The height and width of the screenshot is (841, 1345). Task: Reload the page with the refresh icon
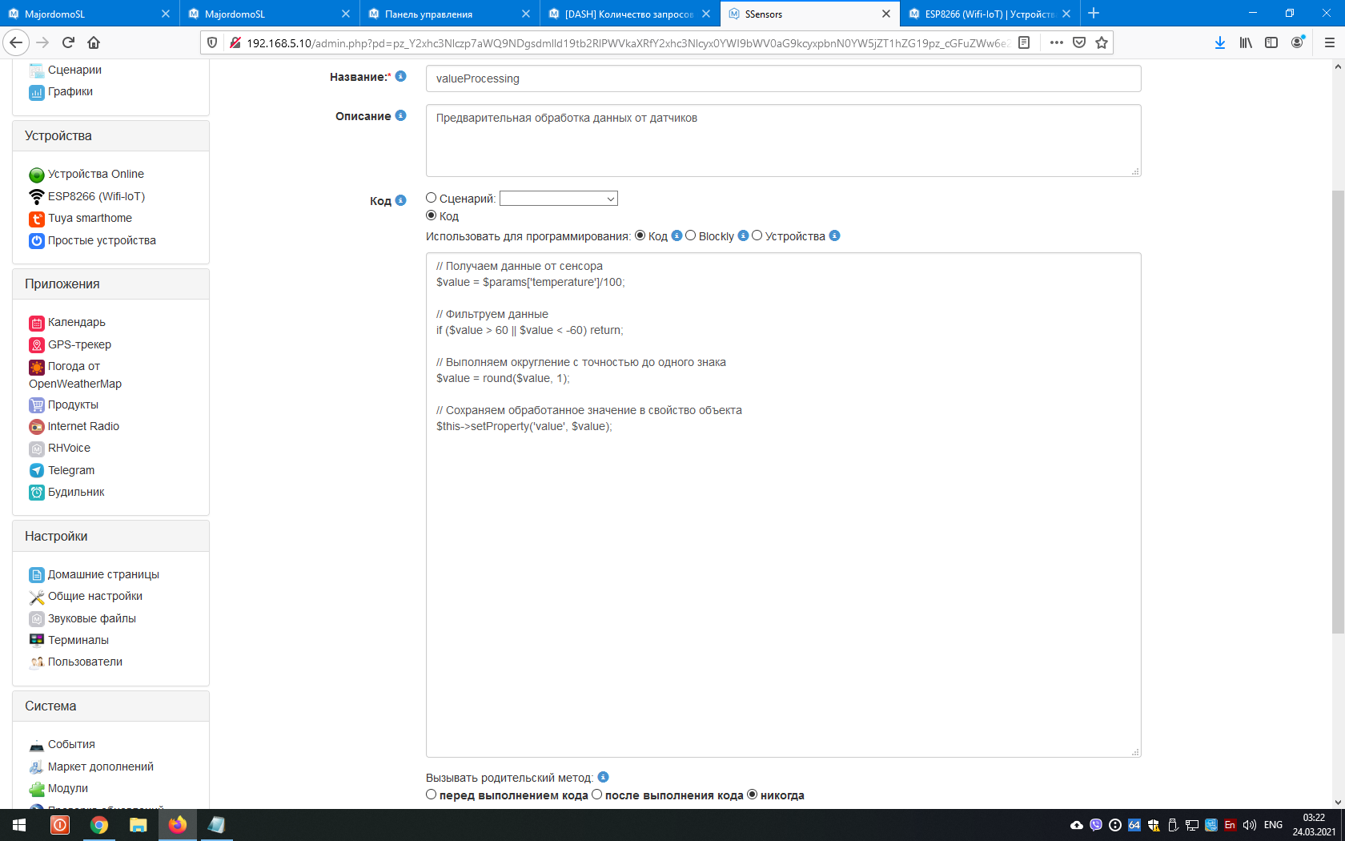coord(68,42)
